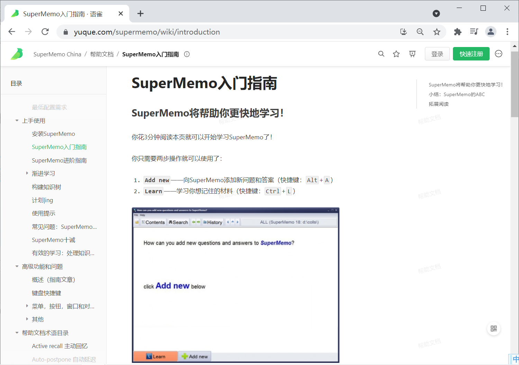Install app icon in address bar
Viewport: 519px width, 365px height.
tap(403, 32)
